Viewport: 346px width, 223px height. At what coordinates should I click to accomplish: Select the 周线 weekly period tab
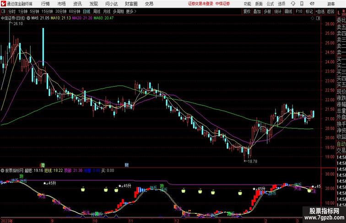(97, 11)
